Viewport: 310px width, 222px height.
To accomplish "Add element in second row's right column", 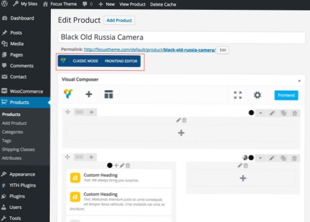I will point(243,178).
